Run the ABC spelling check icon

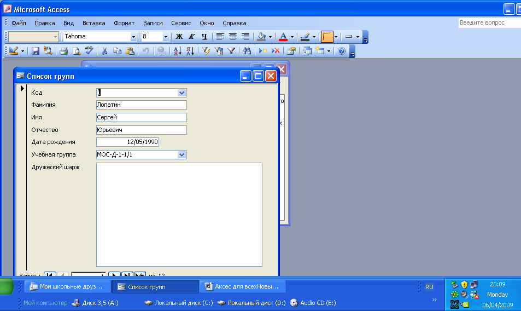[89, 51]
